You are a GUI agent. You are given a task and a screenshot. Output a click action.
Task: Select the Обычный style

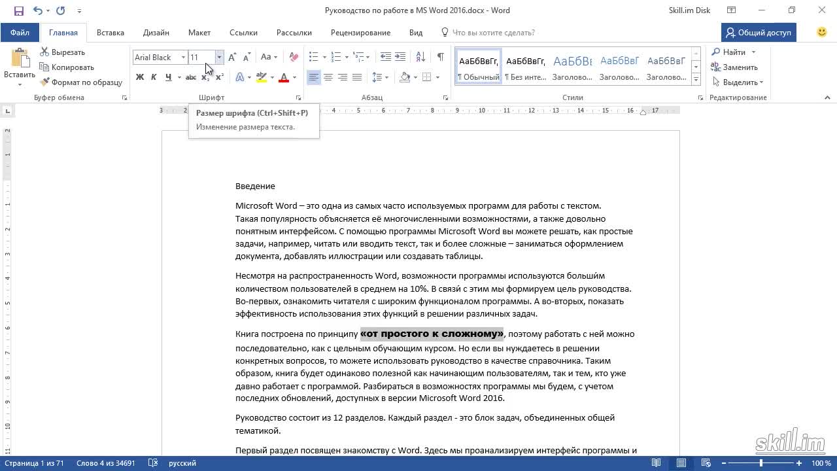[478, 65]
